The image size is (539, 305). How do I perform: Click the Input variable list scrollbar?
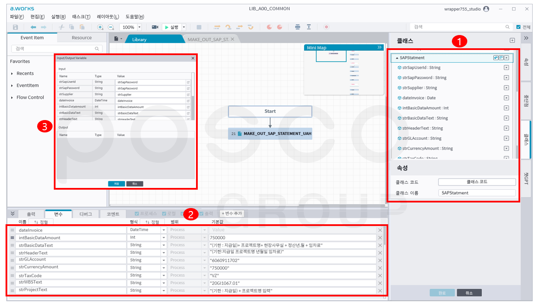[193, 96]
